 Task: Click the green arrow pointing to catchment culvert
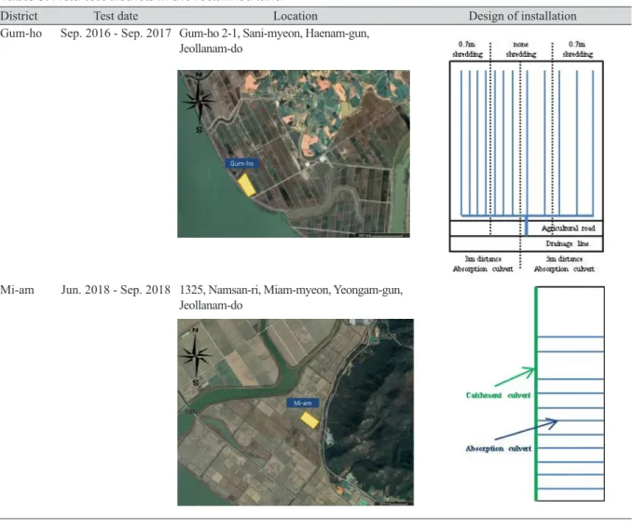click(x=515, y=377)
